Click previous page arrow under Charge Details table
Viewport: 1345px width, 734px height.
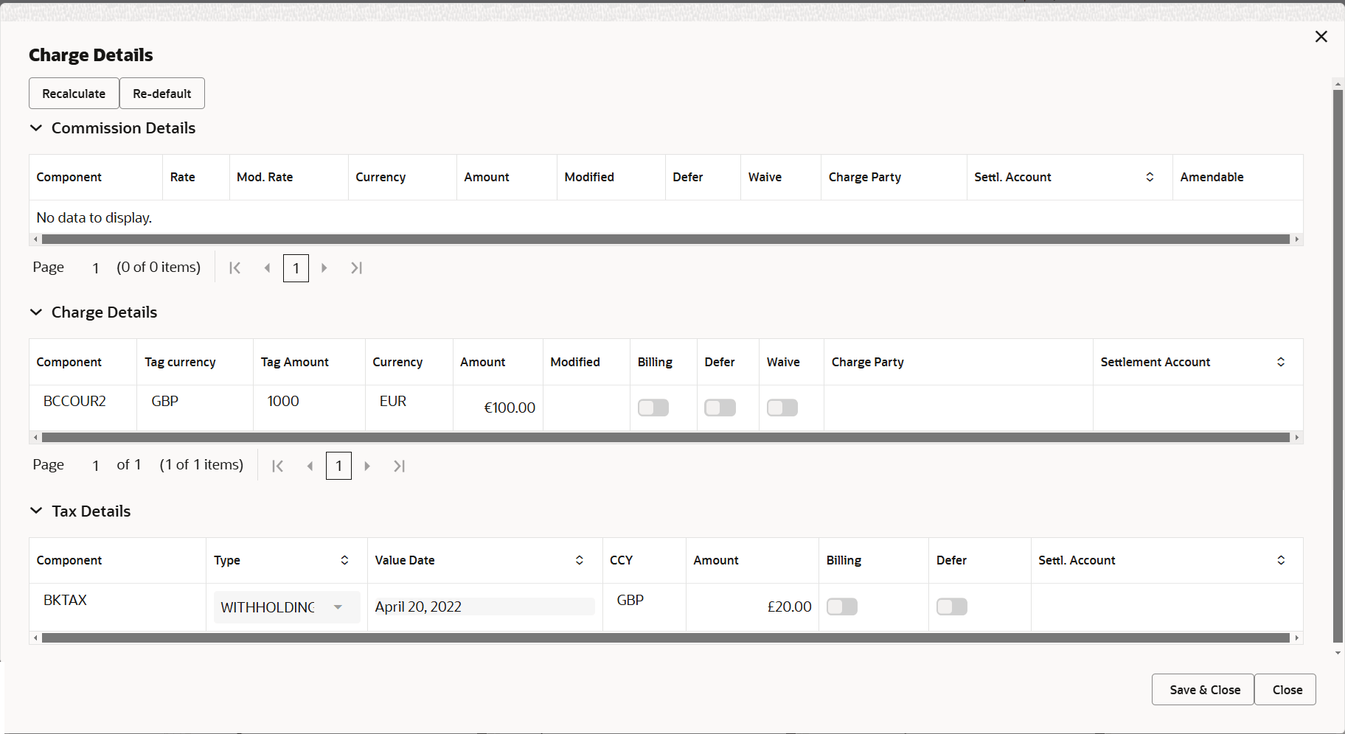point(310,465)
